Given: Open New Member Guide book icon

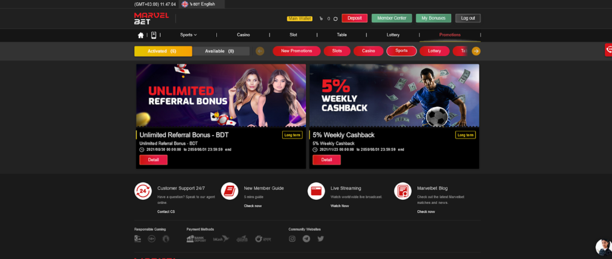Looking at the screenshot, I should [x=229, y=191].
